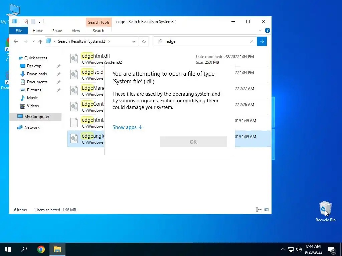Go up one folder level arrow
342x256 pixels.
point(40,41)
